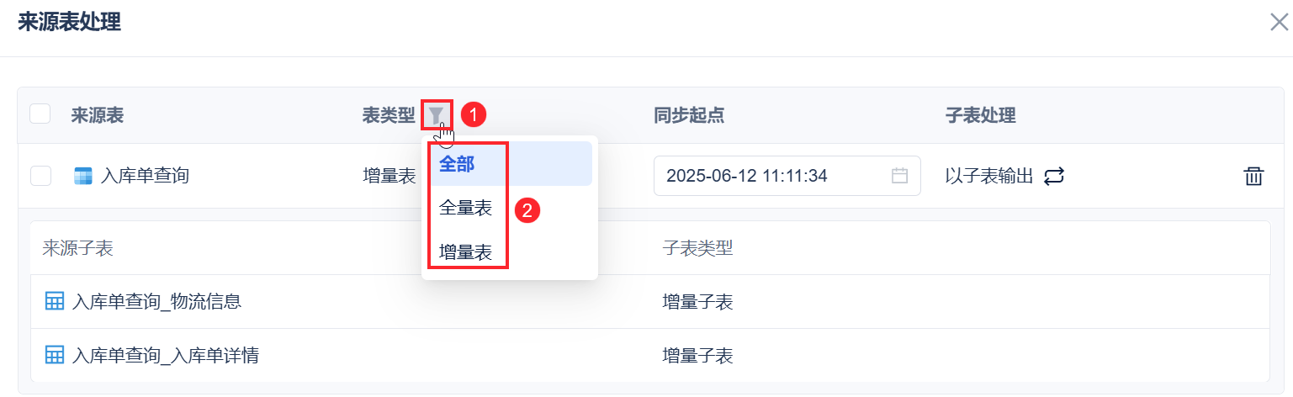Delete the 入库单查询 row with trash icon
This screenshot has width=1293, height=397.
click(1253, 176)
